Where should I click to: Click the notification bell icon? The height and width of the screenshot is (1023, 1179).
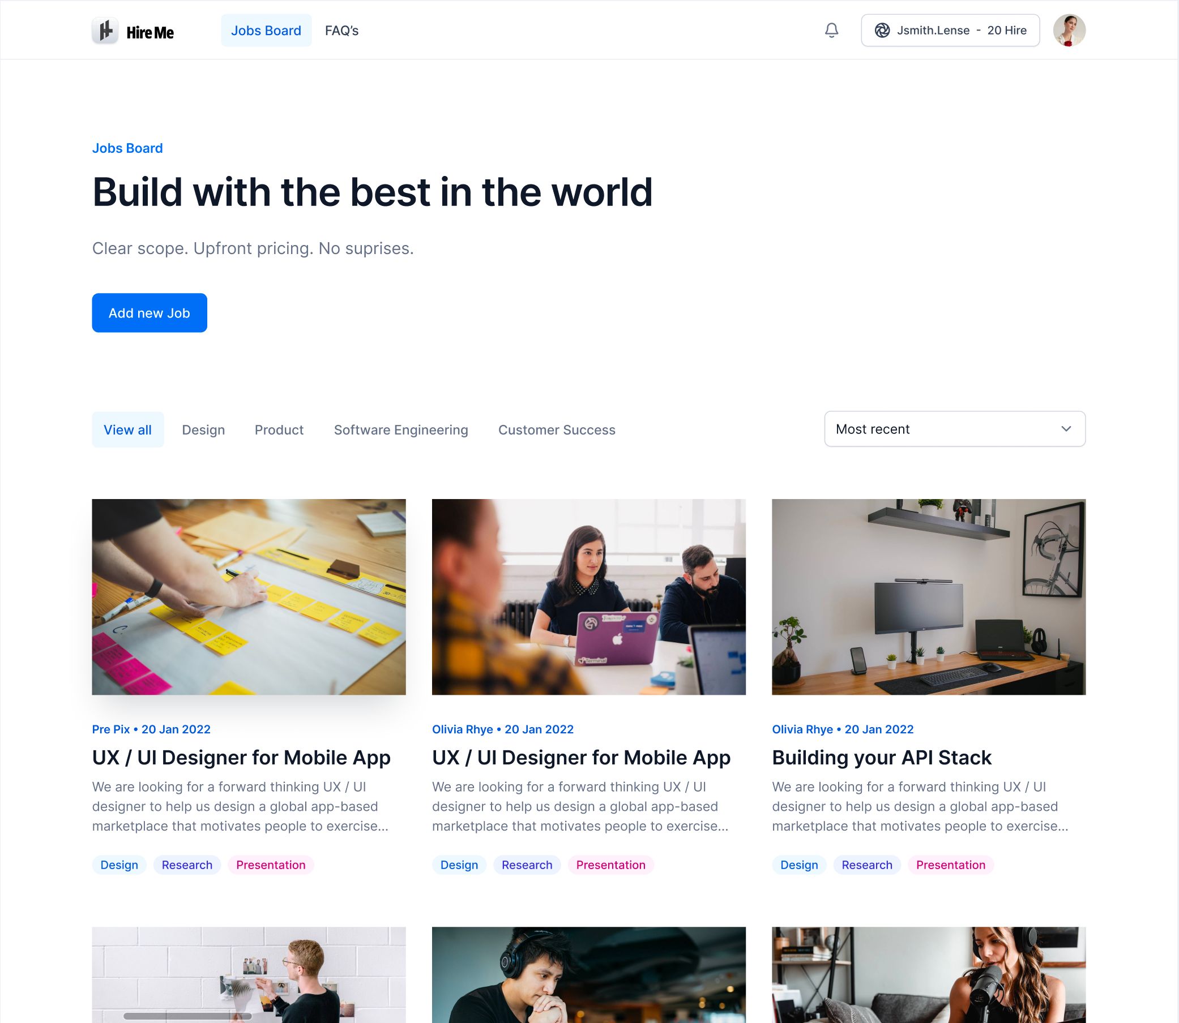point(832,30)
